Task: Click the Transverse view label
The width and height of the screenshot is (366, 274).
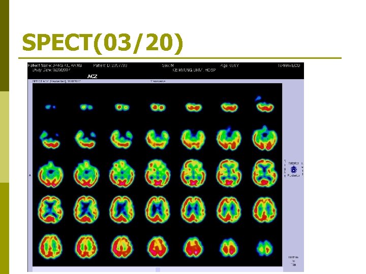Action: 158,81
